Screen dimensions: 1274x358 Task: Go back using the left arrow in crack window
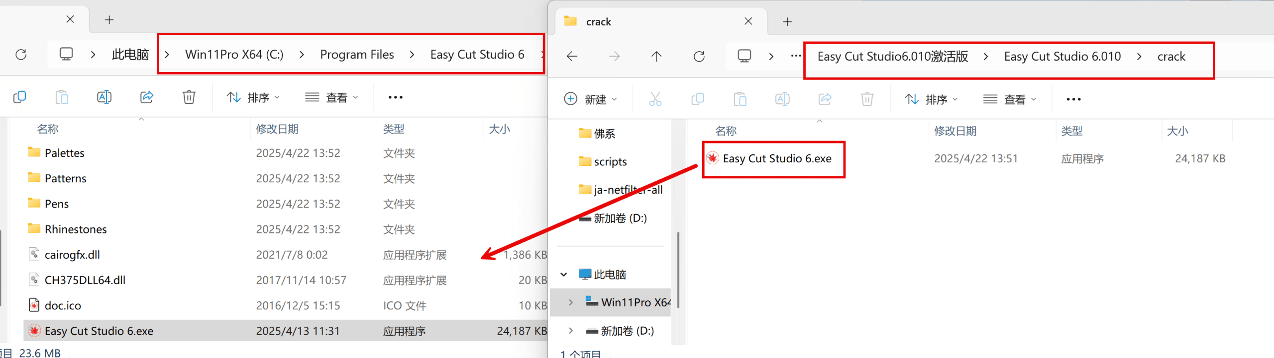(572, 57)
